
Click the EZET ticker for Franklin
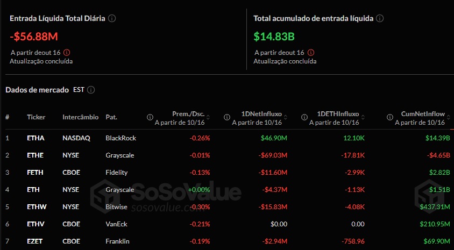[x=36, y=241]
